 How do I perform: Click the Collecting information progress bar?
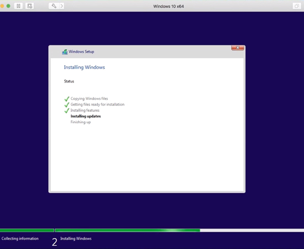click(27, 230)
